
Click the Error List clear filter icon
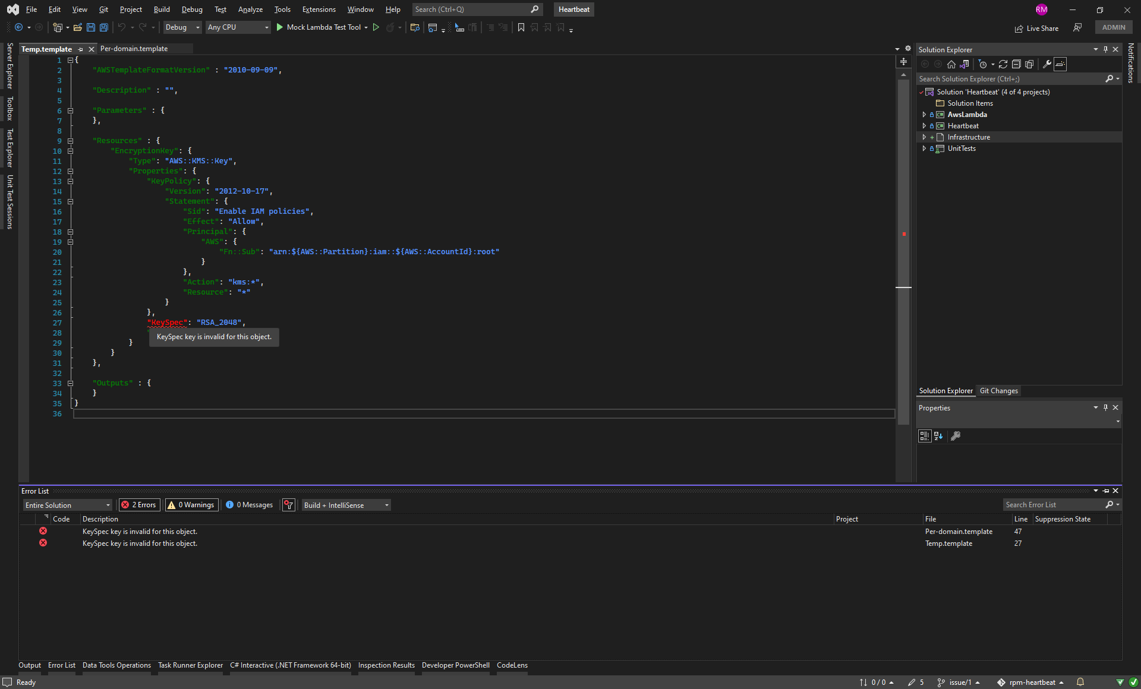pos(289,505)
